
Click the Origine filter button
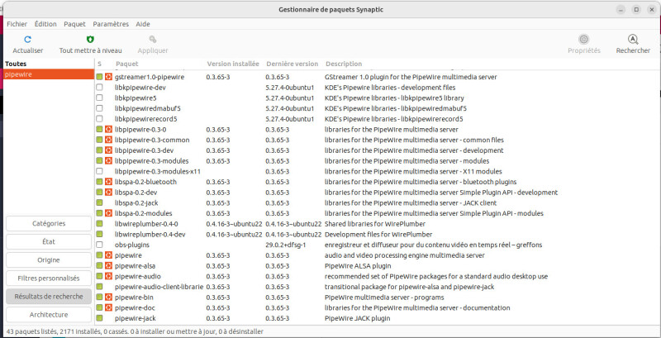(x=49, y=260)
